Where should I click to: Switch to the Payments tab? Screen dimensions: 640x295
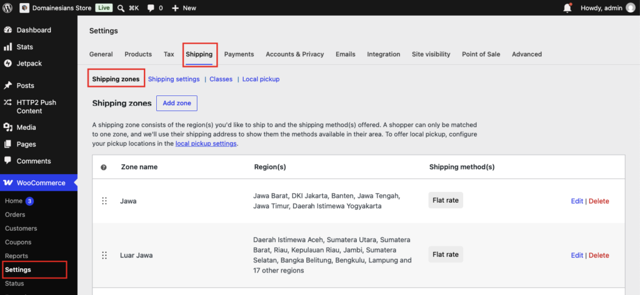(x=239, y=54)
